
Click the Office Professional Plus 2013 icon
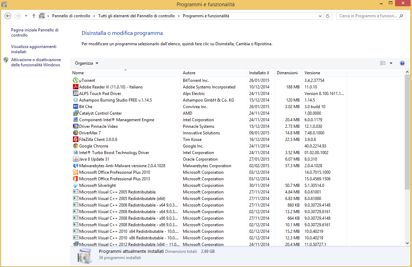pyautogui.click(x=75, y=179)
